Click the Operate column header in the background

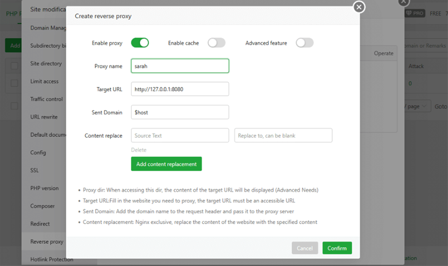[384, 54]
